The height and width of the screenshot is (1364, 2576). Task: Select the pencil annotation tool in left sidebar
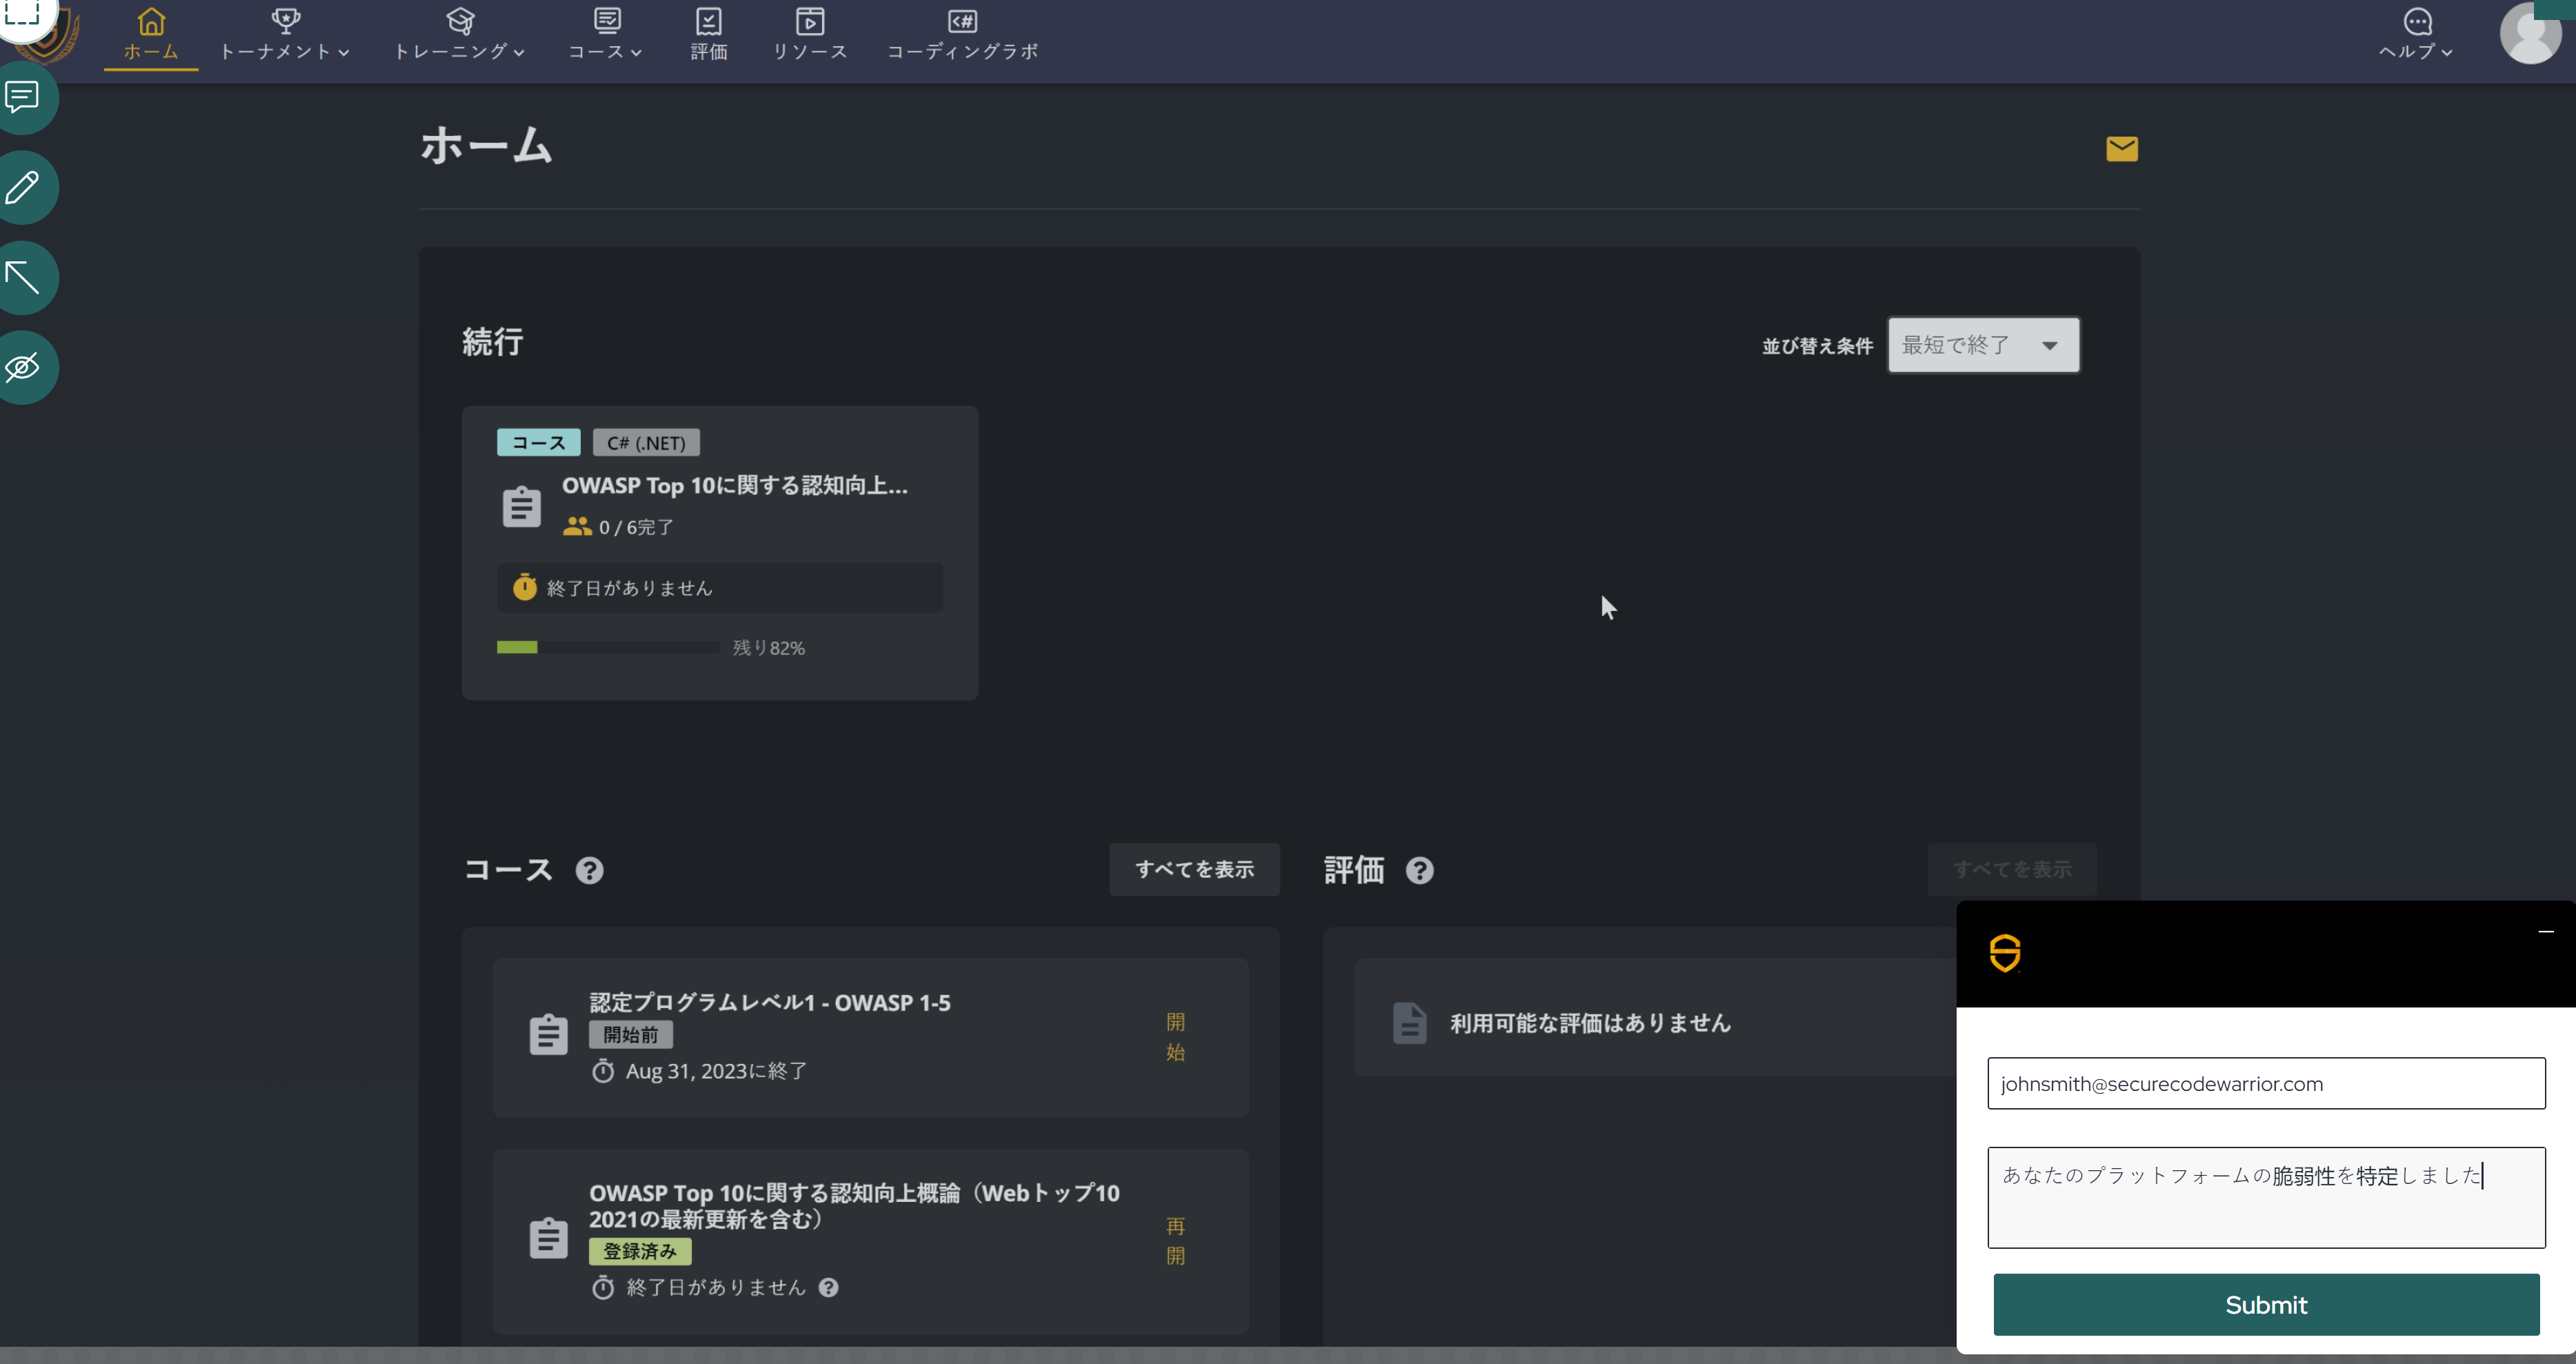tap(22, 187)
